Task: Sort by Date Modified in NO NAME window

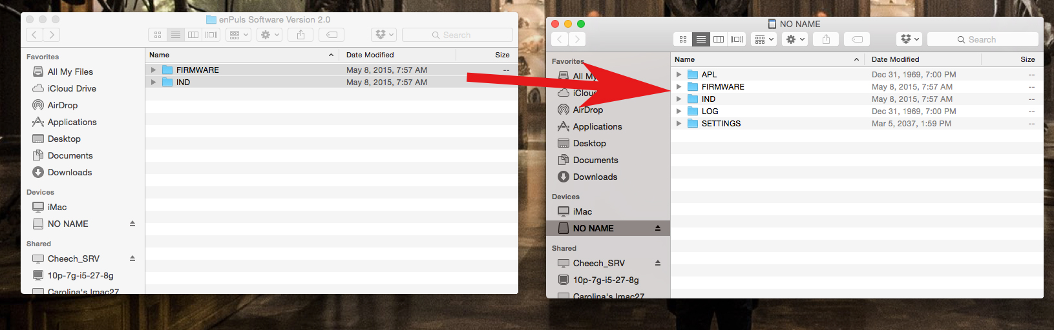Action: [895, 59]
